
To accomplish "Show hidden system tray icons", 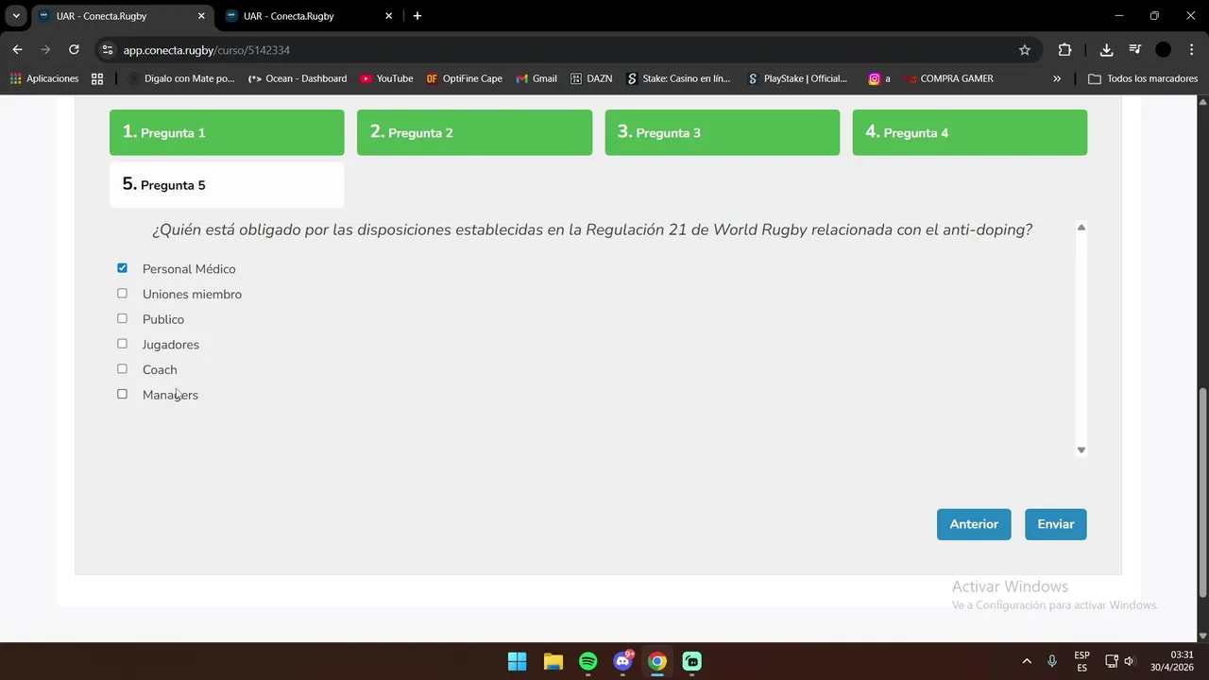I will (1027, 661).
